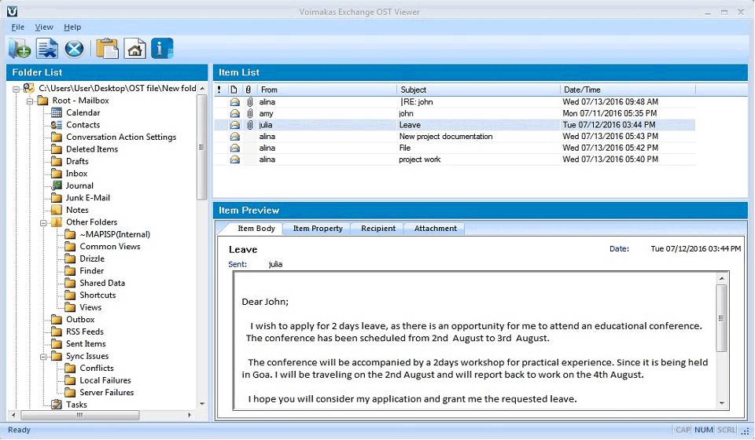Viewport: 755px width, 440px height.
Task: Click the blue info toolbar icon
Action: pos(162,49)
